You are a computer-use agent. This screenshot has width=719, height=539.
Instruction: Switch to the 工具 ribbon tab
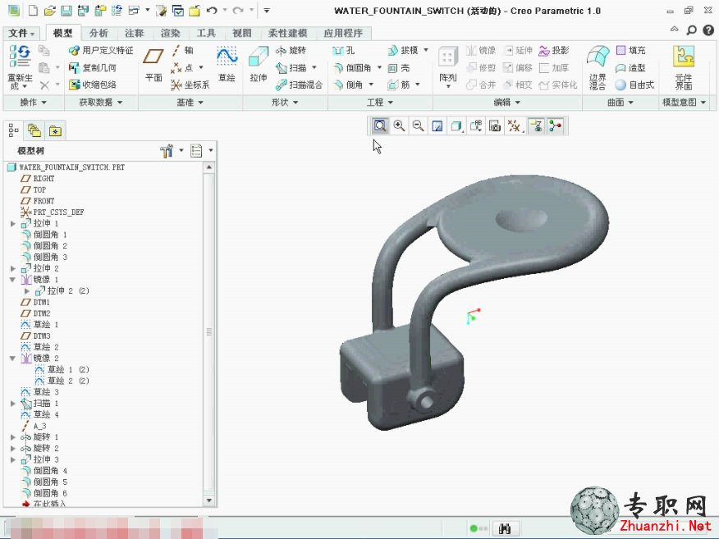point(206,33)
